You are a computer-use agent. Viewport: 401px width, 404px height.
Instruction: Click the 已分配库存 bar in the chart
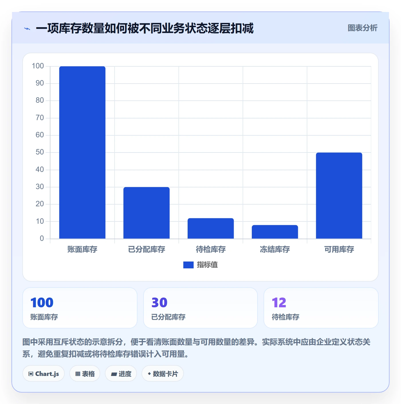146,213
